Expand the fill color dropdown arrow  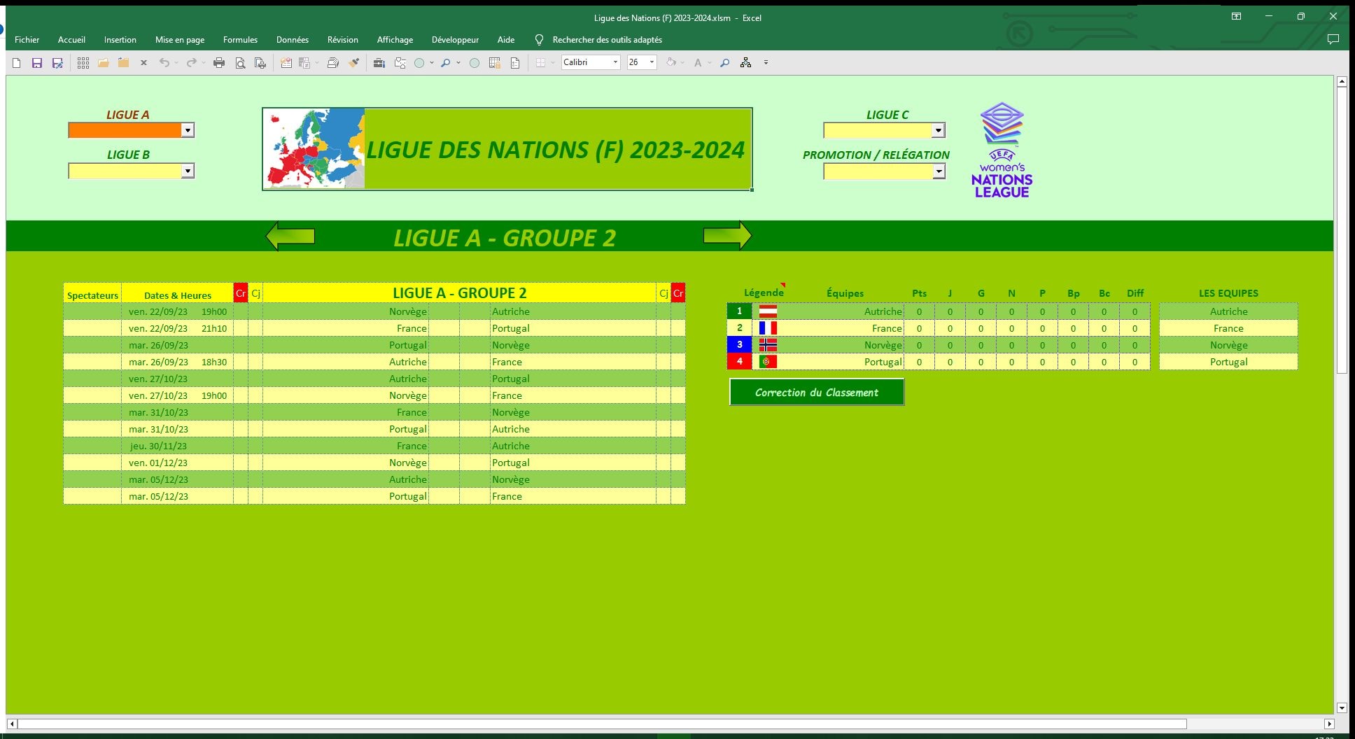[682, 63]
